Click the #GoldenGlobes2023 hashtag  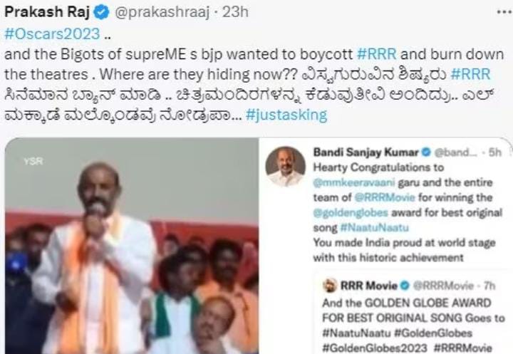(x=375, y=348)
